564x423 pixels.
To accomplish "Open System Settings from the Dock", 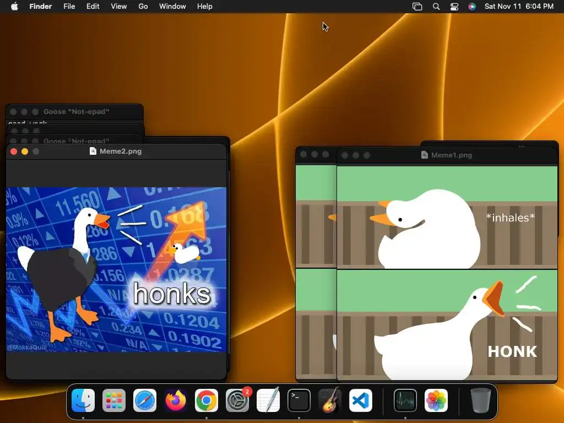I will 237,400.
